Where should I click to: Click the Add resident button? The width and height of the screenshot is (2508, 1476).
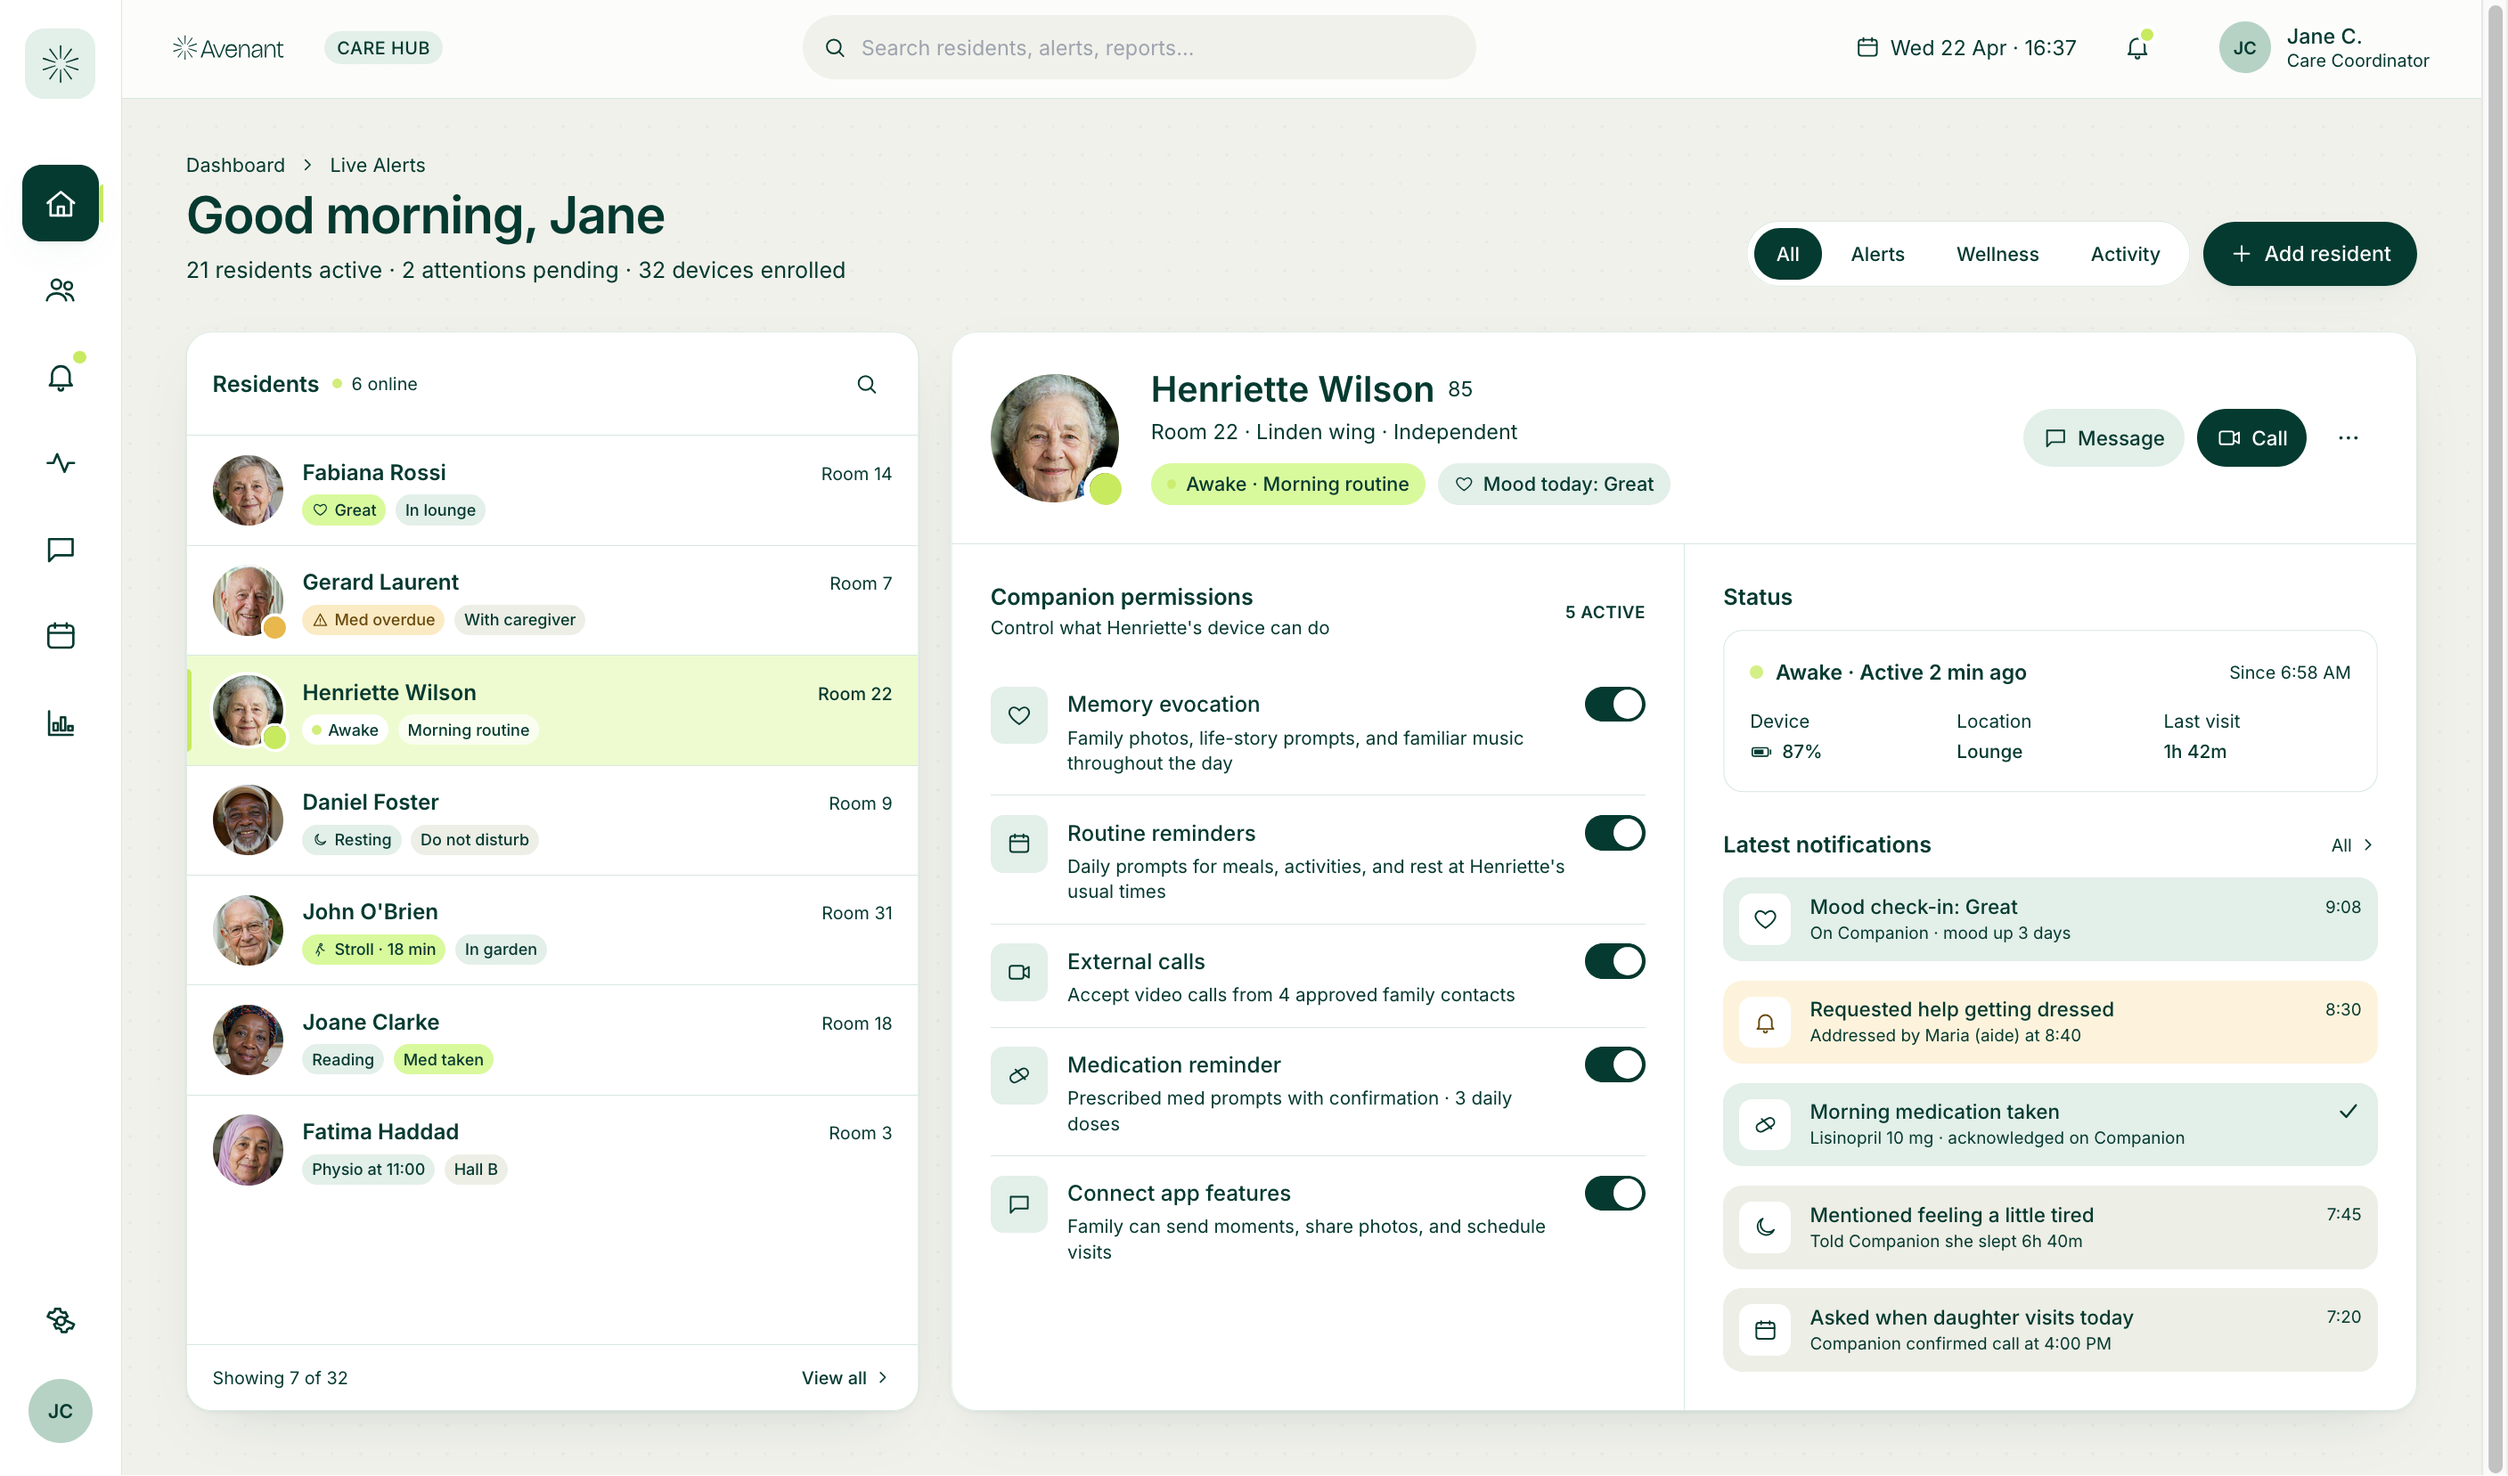pos(2309,254)
